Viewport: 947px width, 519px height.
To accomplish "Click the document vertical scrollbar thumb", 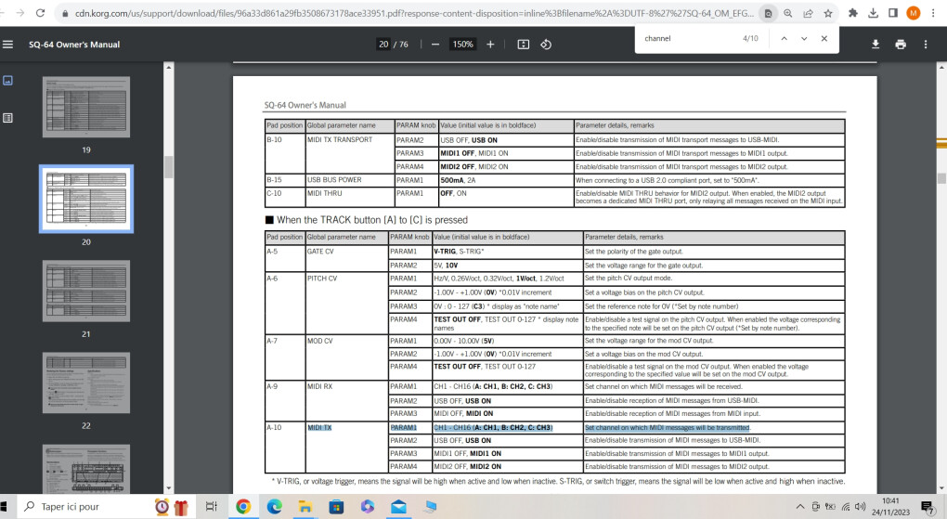I will [941, 178].
